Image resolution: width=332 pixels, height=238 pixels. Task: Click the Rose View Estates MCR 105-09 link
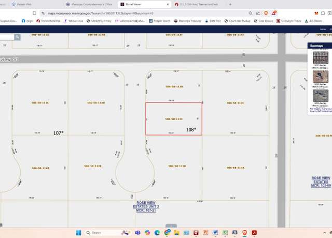click(321, 182)
